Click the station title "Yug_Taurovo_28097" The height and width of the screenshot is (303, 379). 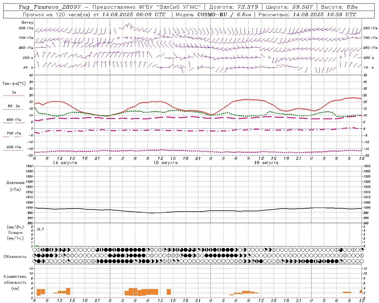[x=50, y=7]
